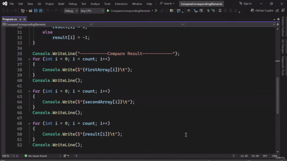Close the Program.cs tab
This screenshot has width=287, height=161.
tap(24, 19)
